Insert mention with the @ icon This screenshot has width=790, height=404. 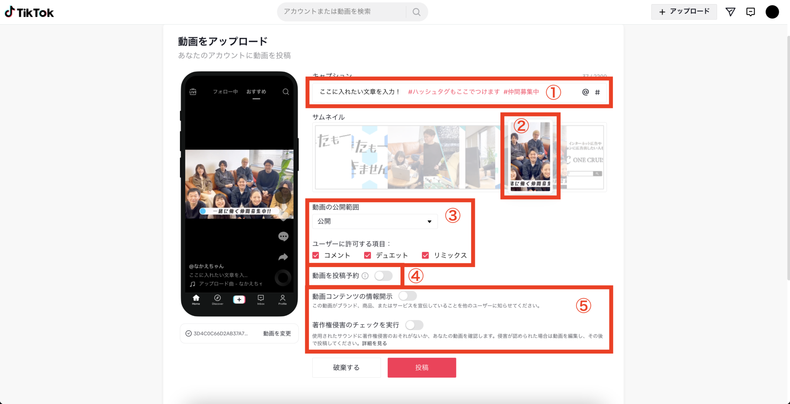coord(586,92)
